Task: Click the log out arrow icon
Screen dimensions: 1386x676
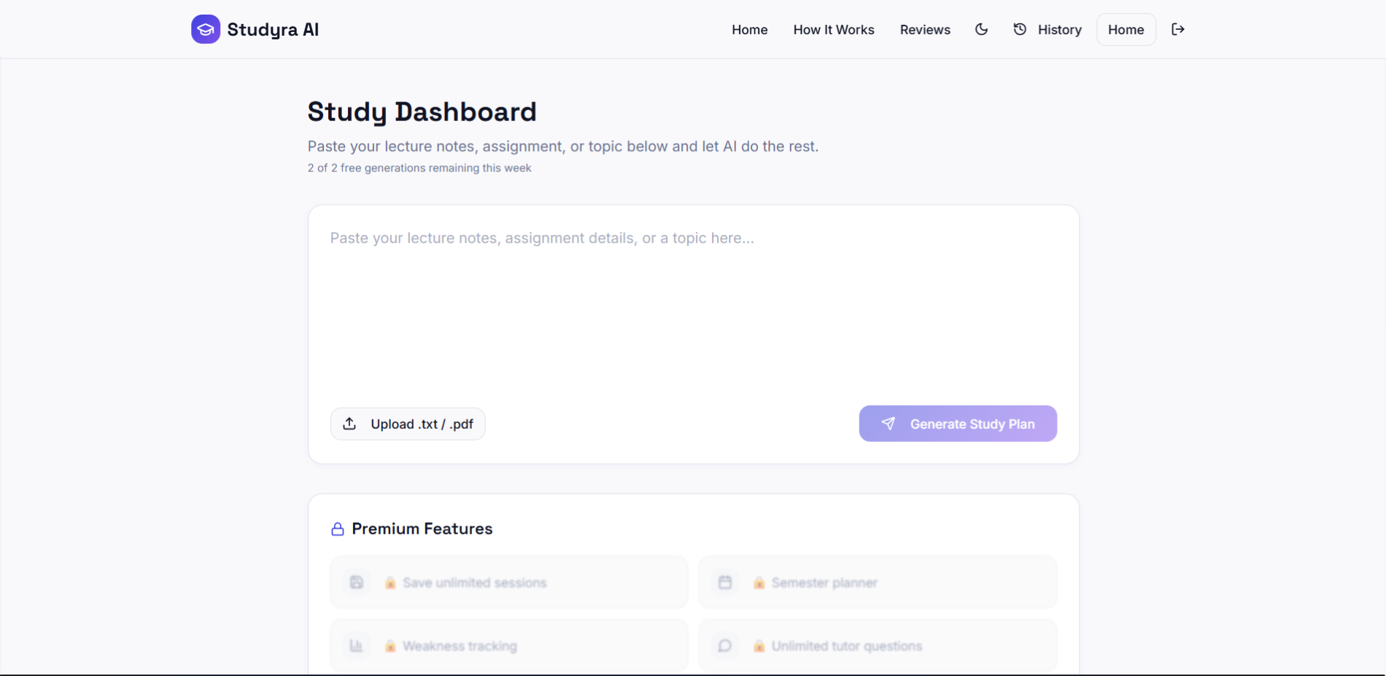Action: click(x=1177, y=29)
